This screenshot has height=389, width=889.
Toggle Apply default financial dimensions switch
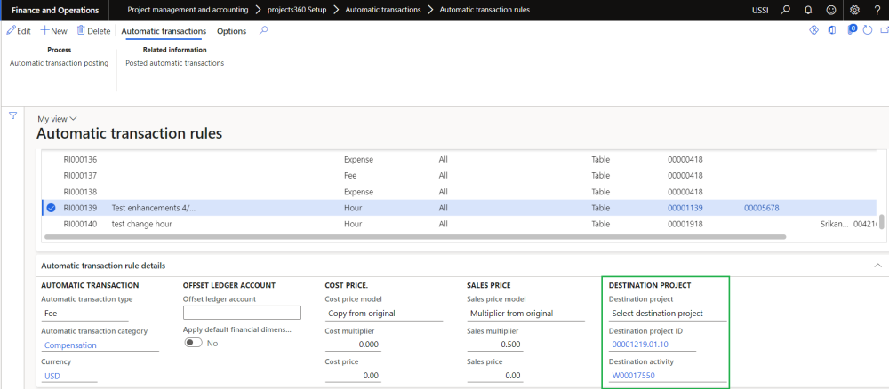point(193,343)
